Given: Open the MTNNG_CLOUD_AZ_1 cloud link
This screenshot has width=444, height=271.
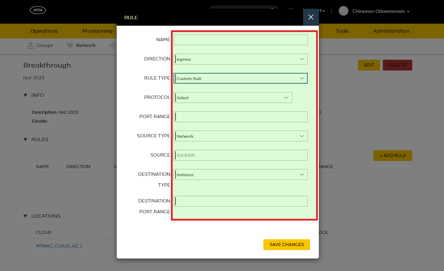Looking at the screenshot, I should (59, 246).
